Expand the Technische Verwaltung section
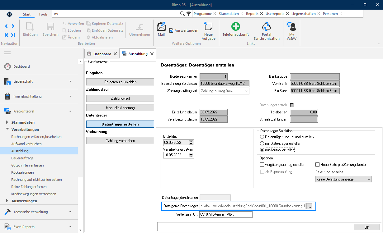The image size is (383, 233). [39, 212]
